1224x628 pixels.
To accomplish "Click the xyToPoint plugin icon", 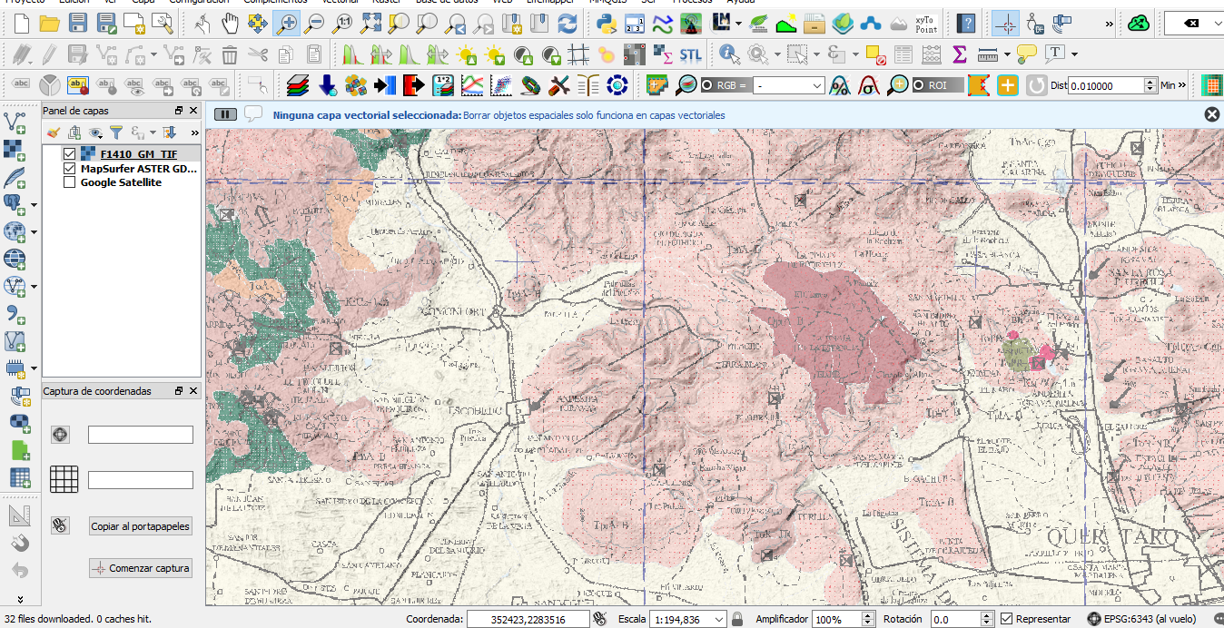I will (925, 24).
